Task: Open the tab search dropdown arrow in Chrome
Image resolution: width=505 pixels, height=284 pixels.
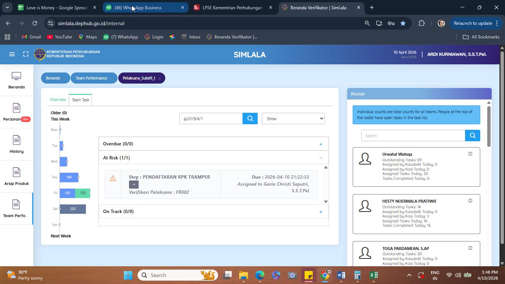Action: tap(7, 7)
